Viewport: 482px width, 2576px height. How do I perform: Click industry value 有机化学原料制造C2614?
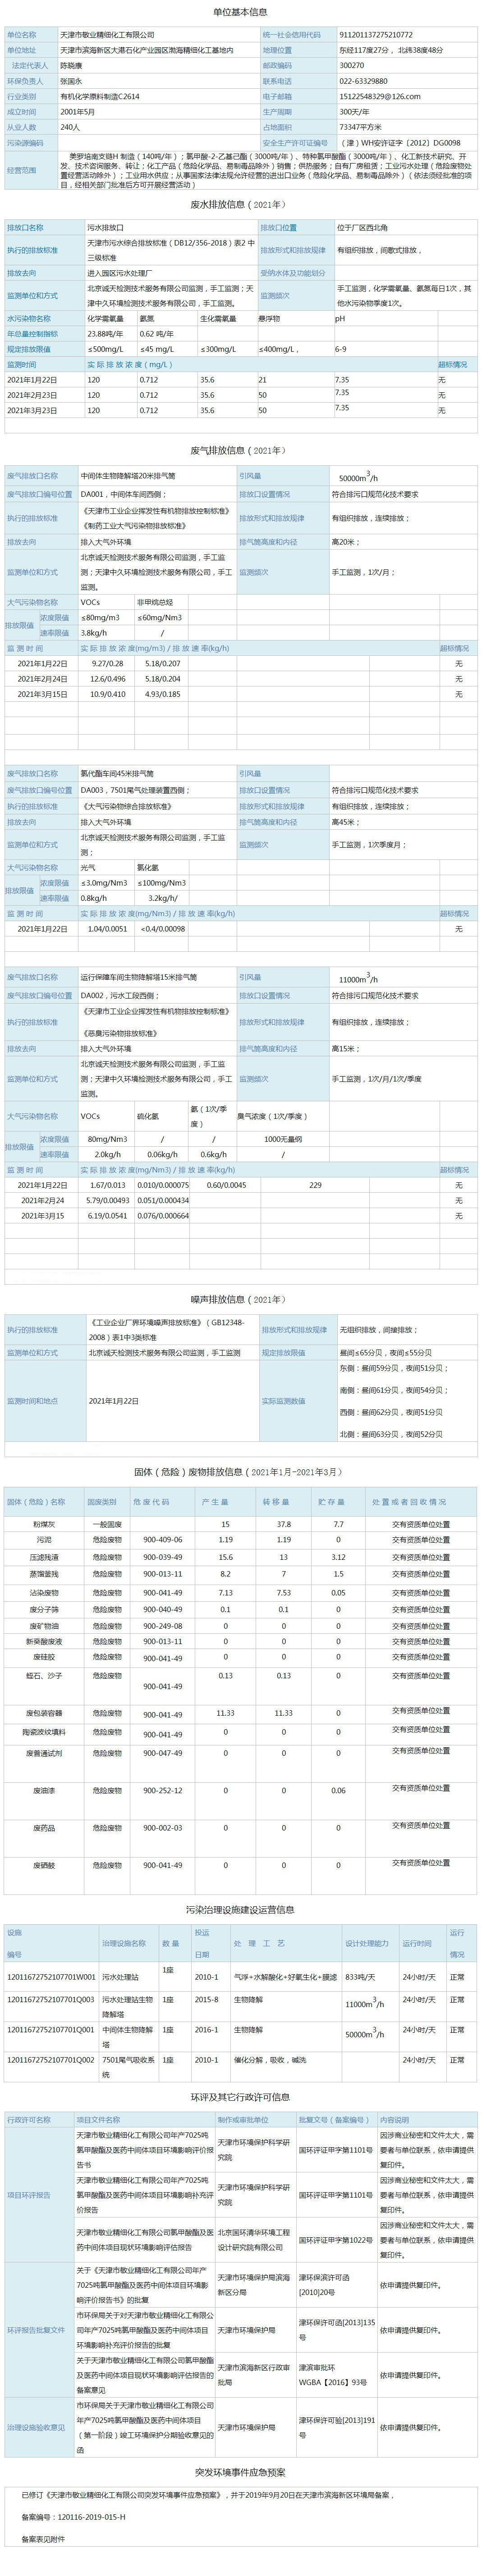tap(100, 96)
